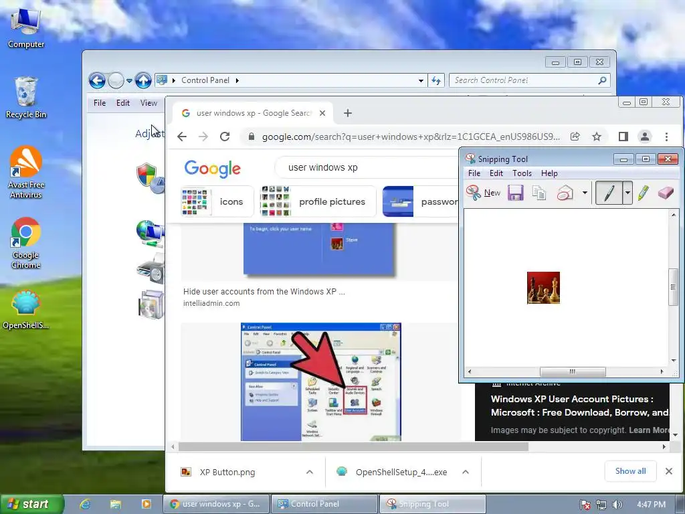
Task: Bookmark this page with the star icon
Action: tap(597, 137)
